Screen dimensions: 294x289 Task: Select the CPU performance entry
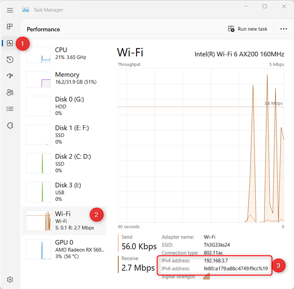(x=64, y=54)
